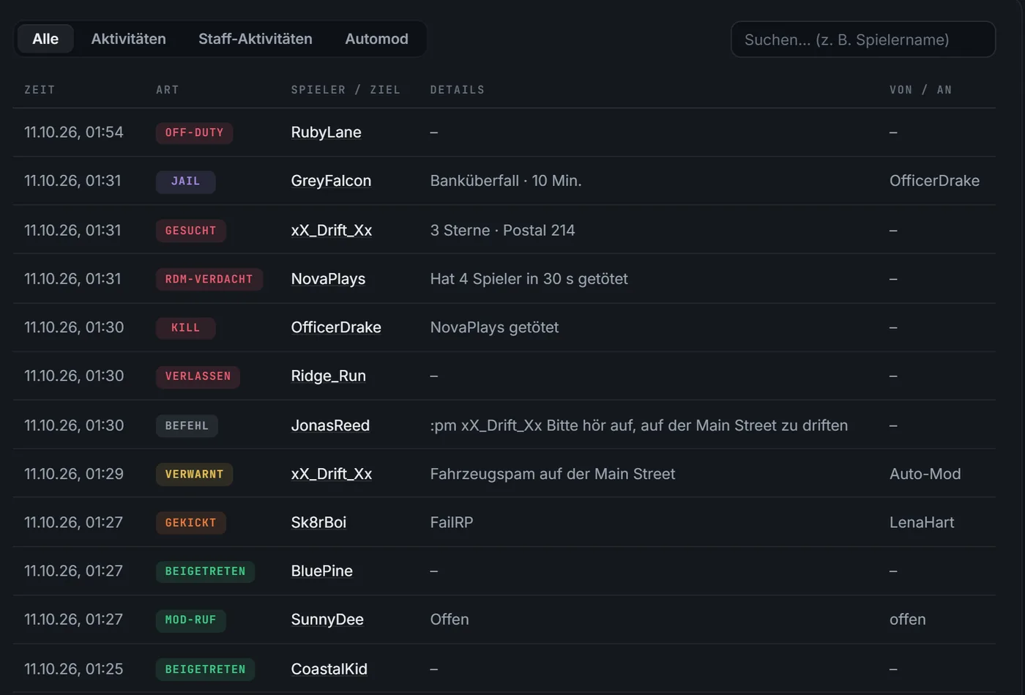Click the "Fahrzeugspam auf der Main Street" detail
Image resolution: width=1025 pixels, height=695 pixels.
coord(553,474)
